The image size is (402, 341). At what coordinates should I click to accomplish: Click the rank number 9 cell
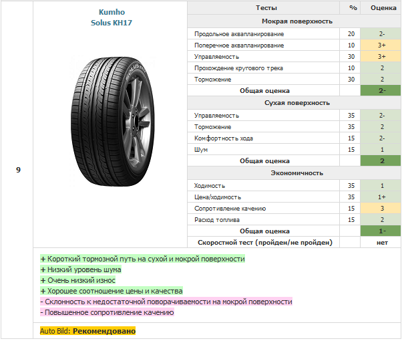18,170
